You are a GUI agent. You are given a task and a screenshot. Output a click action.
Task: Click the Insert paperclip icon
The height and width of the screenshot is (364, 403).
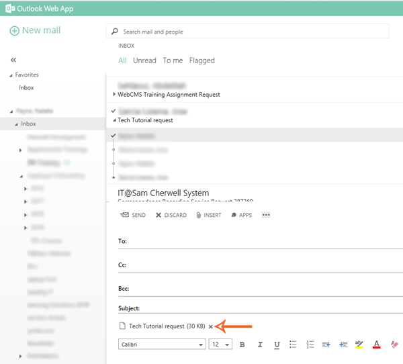pyautogui.click(x=198, y=215)
